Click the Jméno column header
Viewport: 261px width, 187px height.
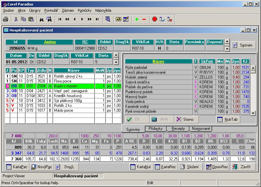50,42
